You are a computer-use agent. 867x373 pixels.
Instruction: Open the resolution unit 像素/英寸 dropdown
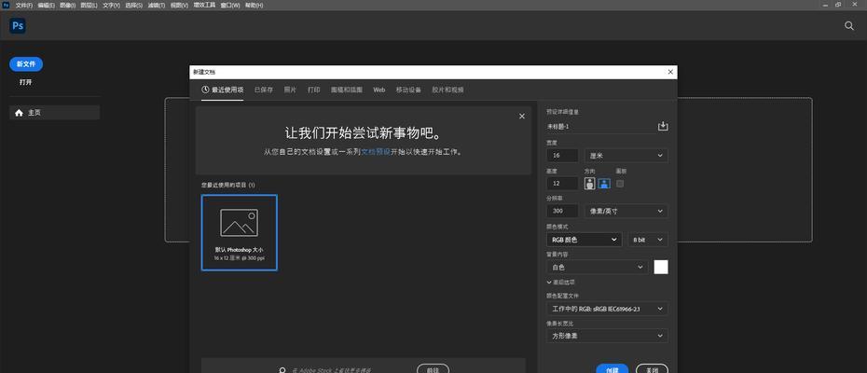pyautogui.click(x=626, y=211)
